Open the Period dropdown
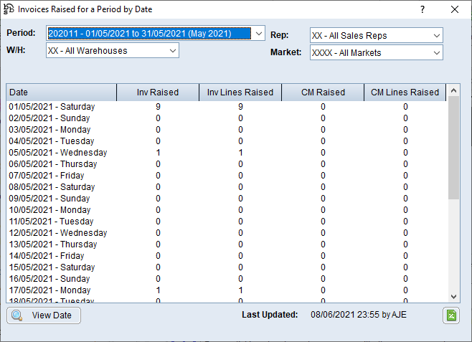This screenshot has width=472, height=342. [258, 33]
